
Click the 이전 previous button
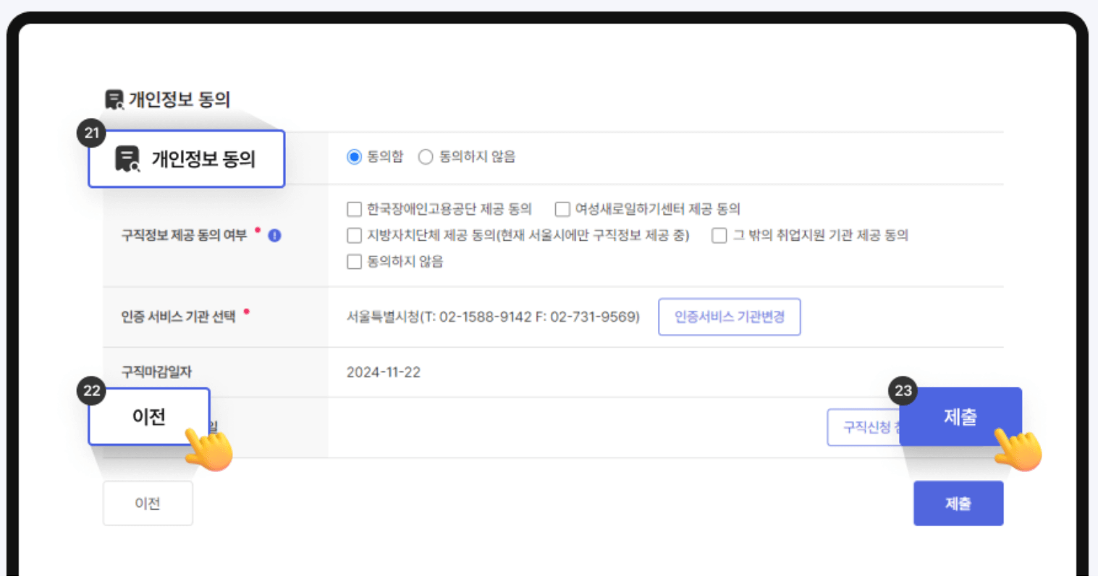(x=148, y=502)
